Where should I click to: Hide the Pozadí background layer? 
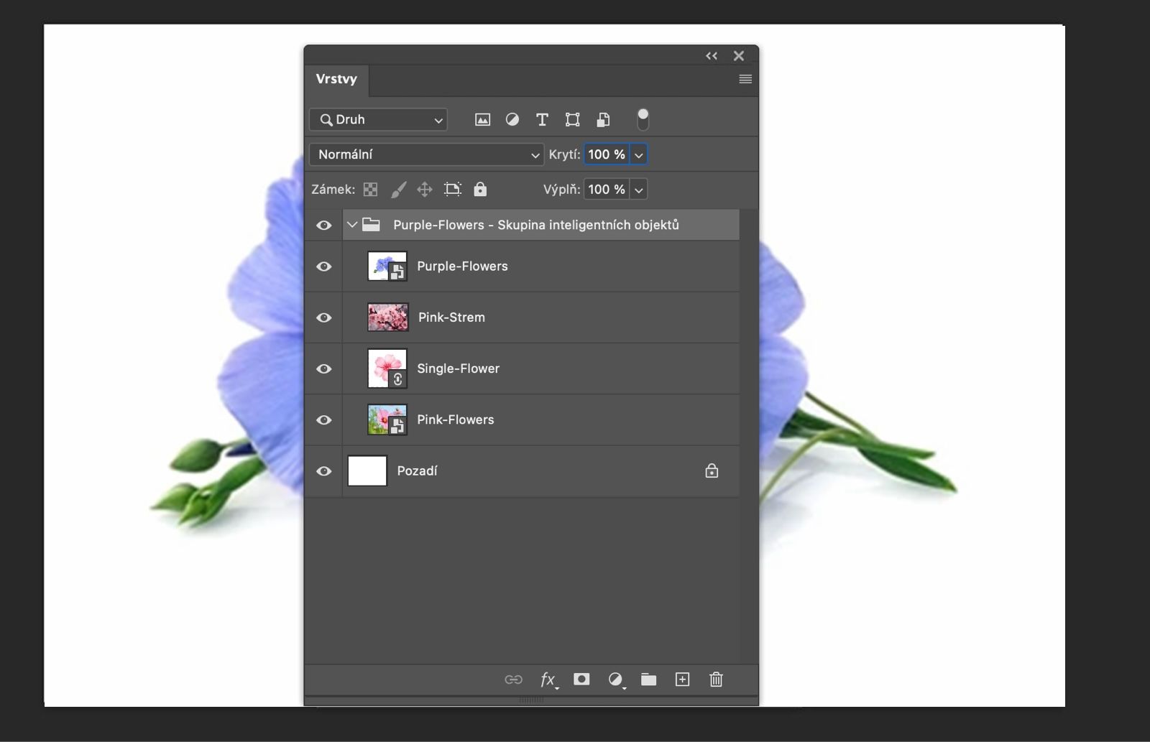[x=324, y=471]
